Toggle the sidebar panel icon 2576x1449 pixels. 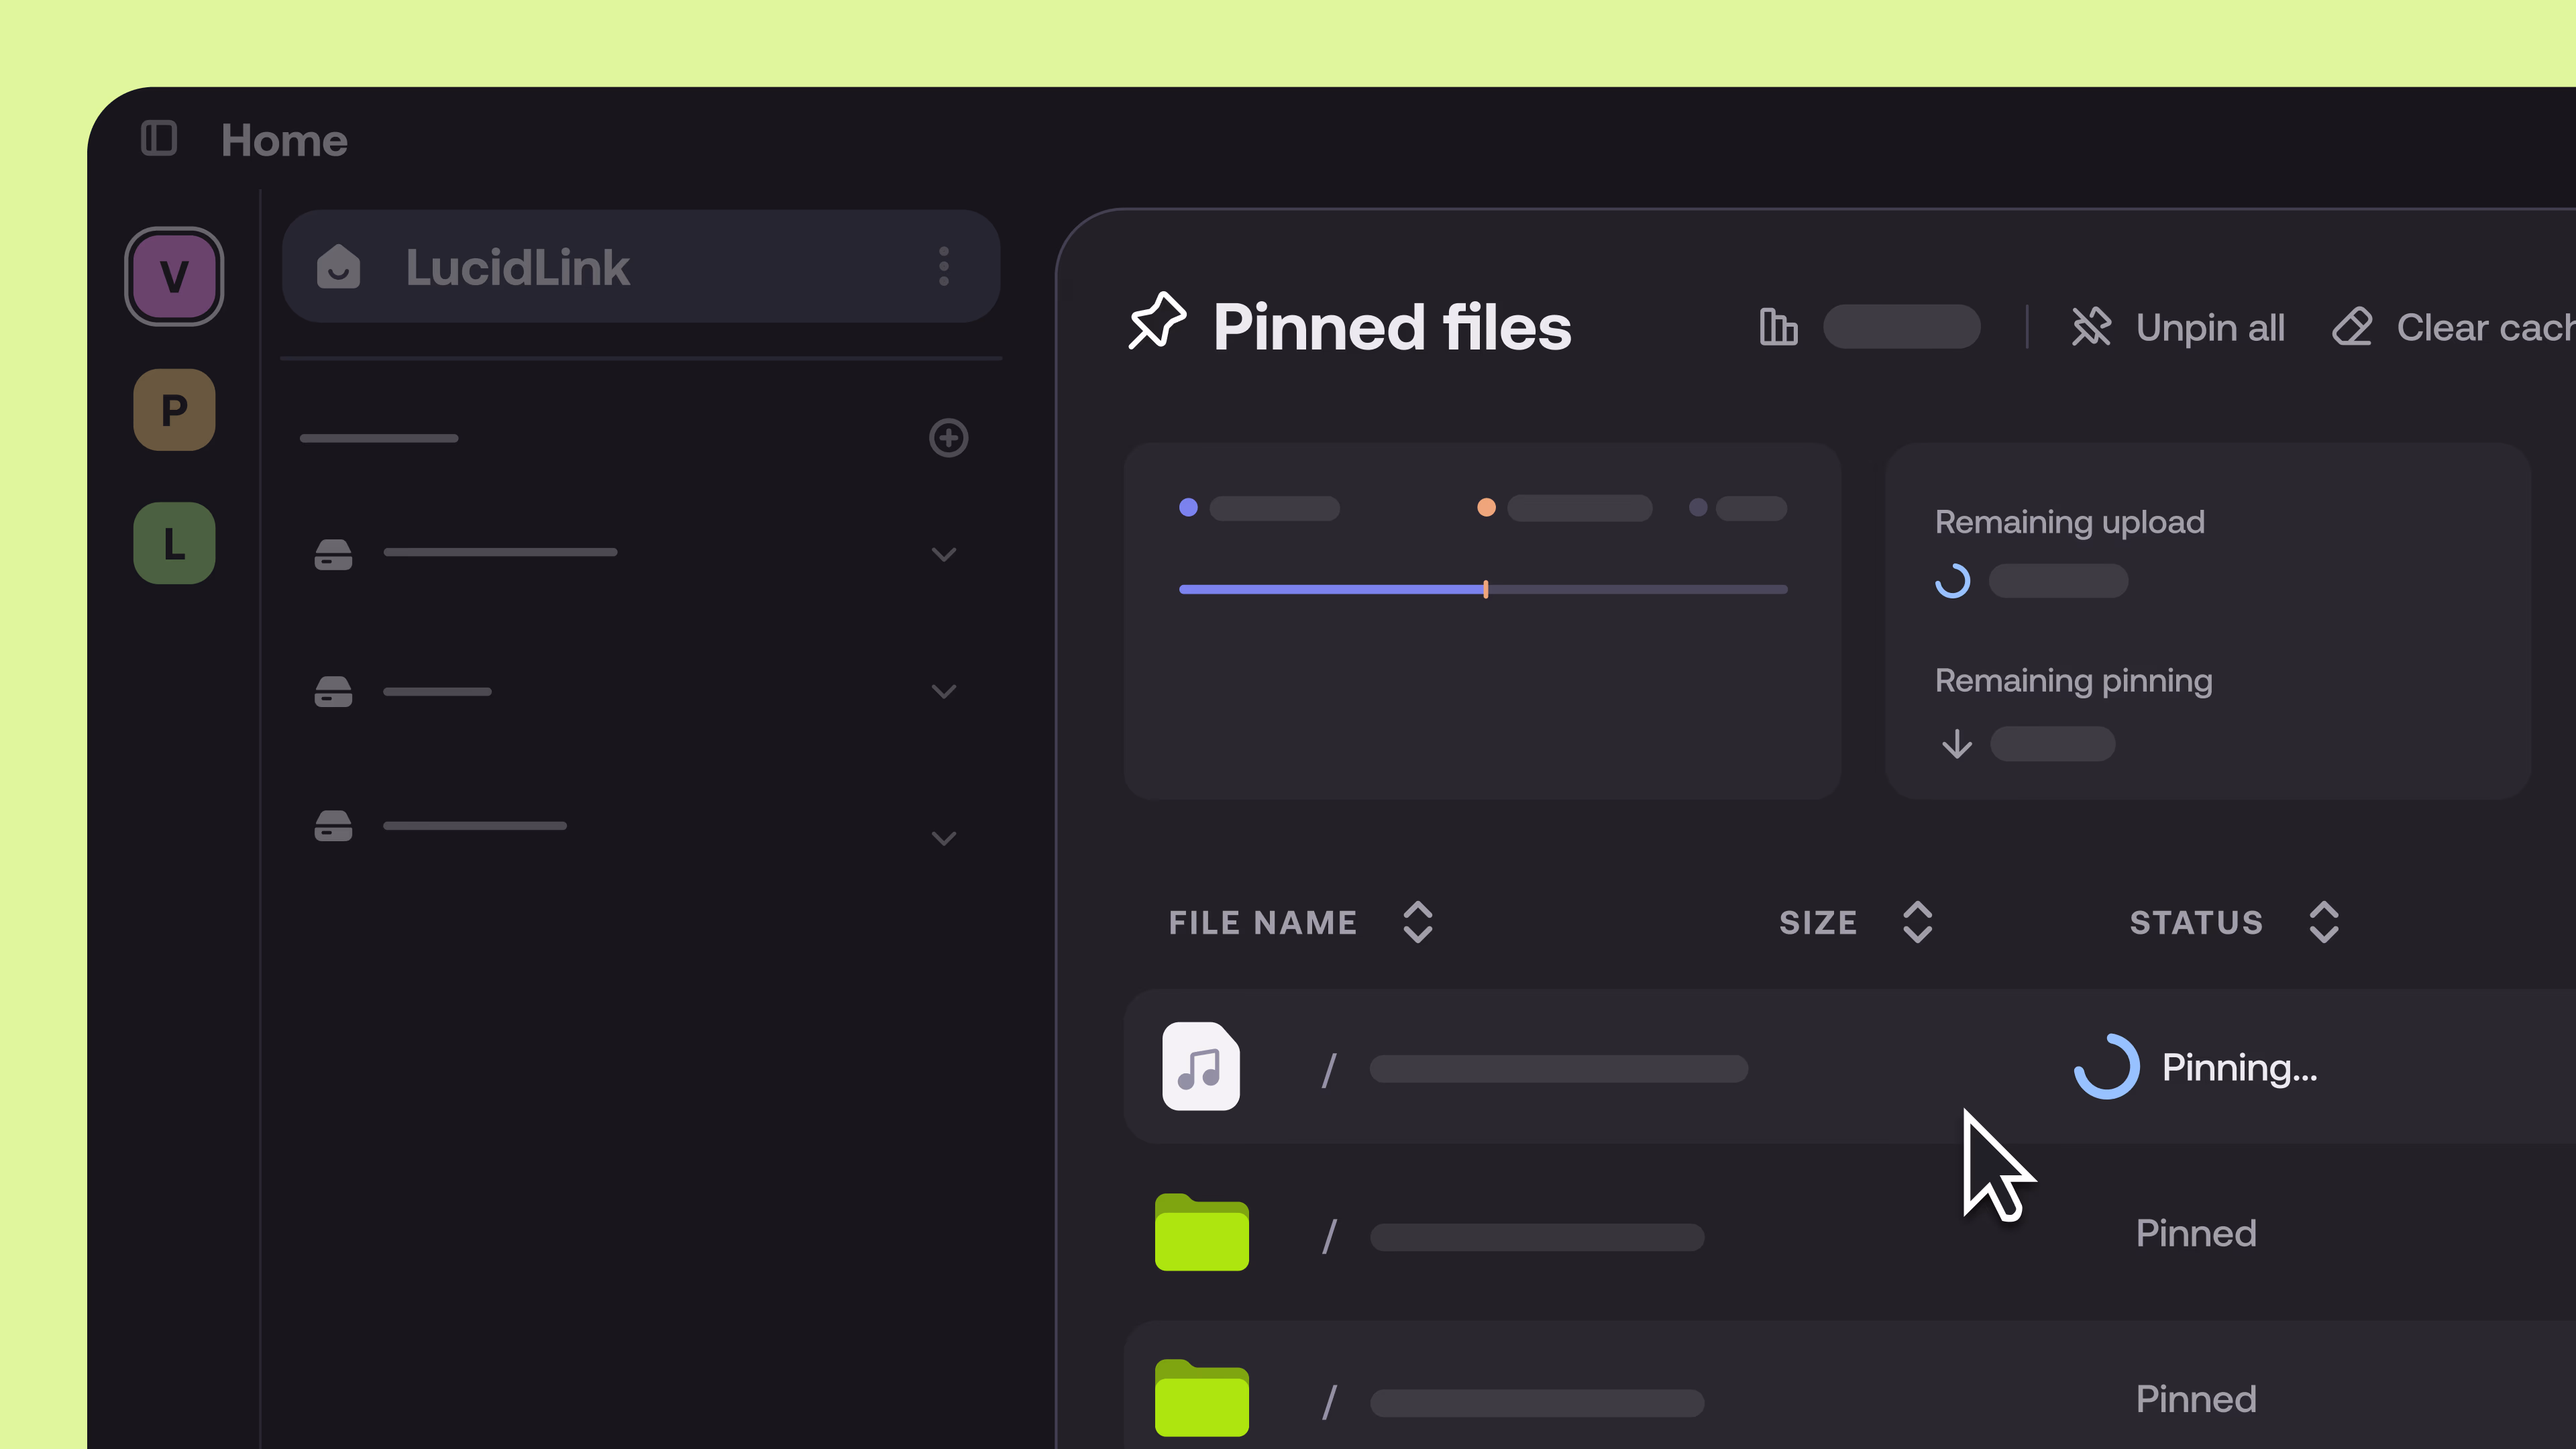(x=158, y=138)
